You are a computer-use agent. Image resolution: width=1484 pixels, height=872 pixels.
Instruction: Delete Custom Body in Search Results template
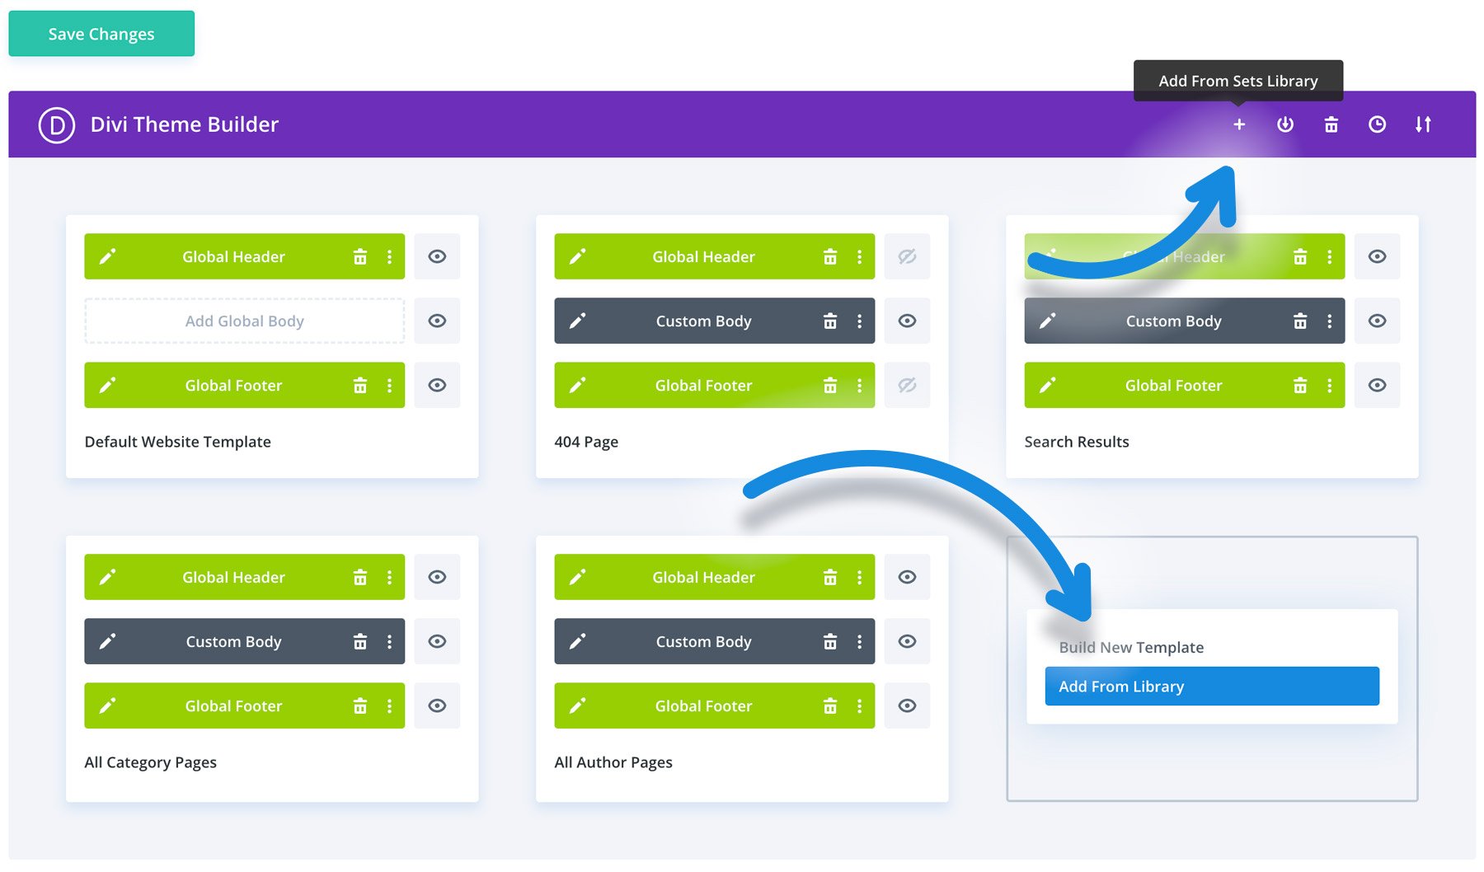coord(1300,321)
